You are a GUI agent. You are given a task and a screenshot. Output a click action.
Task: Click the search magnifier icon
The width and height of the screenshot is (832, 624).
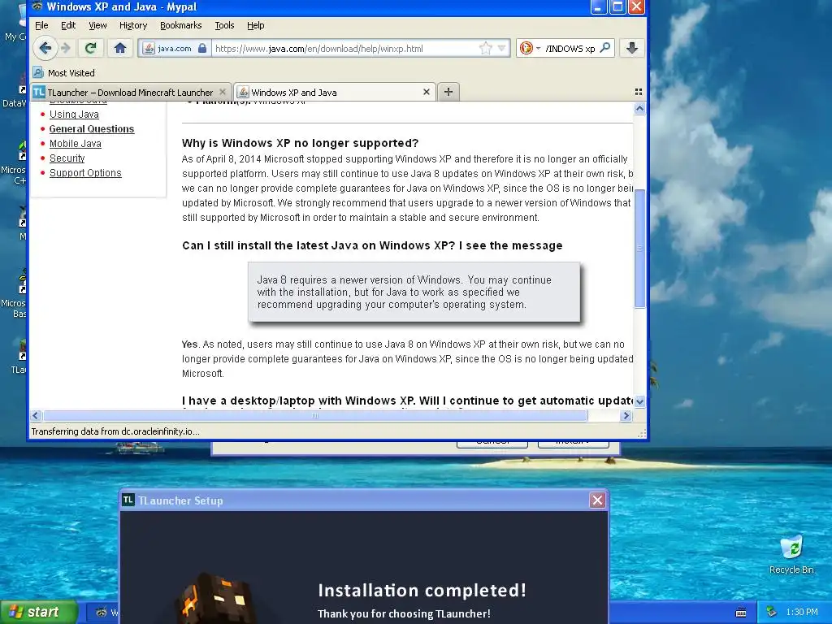pyautogui.click(x=604, y=48)
